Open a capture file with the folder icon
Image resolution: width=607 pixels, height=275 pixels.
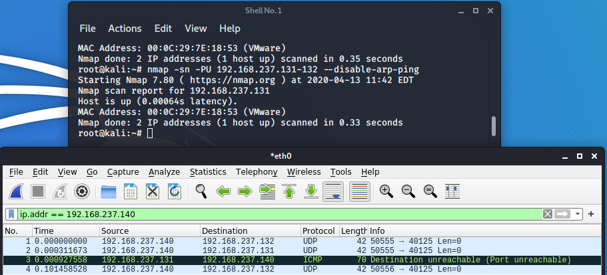(x=109, y=191)
